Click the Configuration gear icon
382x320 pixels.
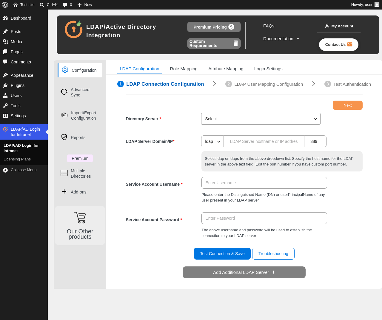(x=65, y=70)
